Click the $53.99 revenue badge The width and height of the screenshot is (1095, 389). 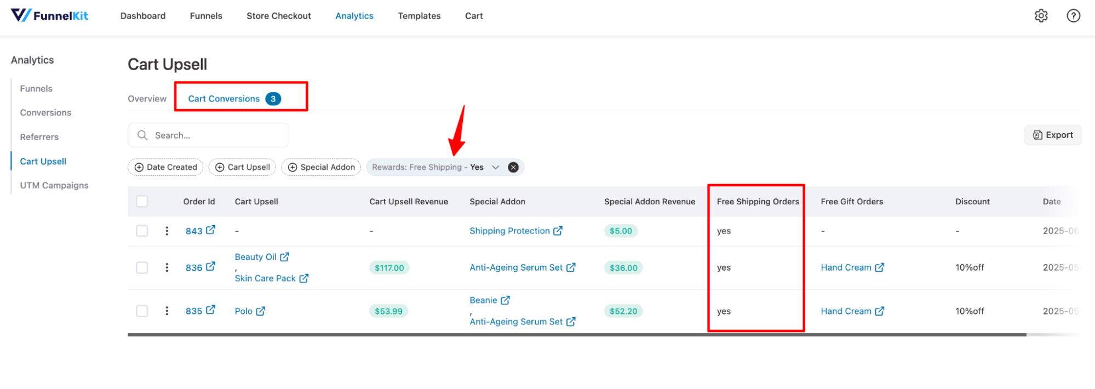388,311
